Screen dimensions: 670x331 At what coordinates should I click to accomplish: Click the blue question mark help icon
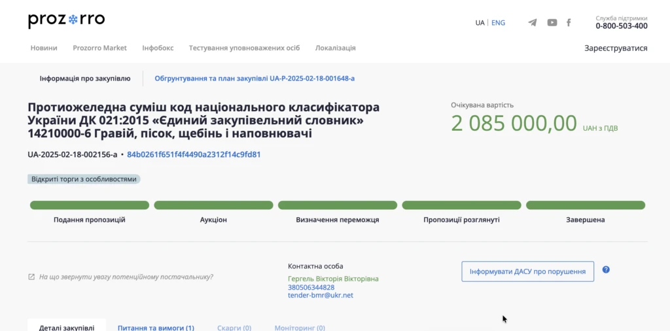[x=606, y=270]
